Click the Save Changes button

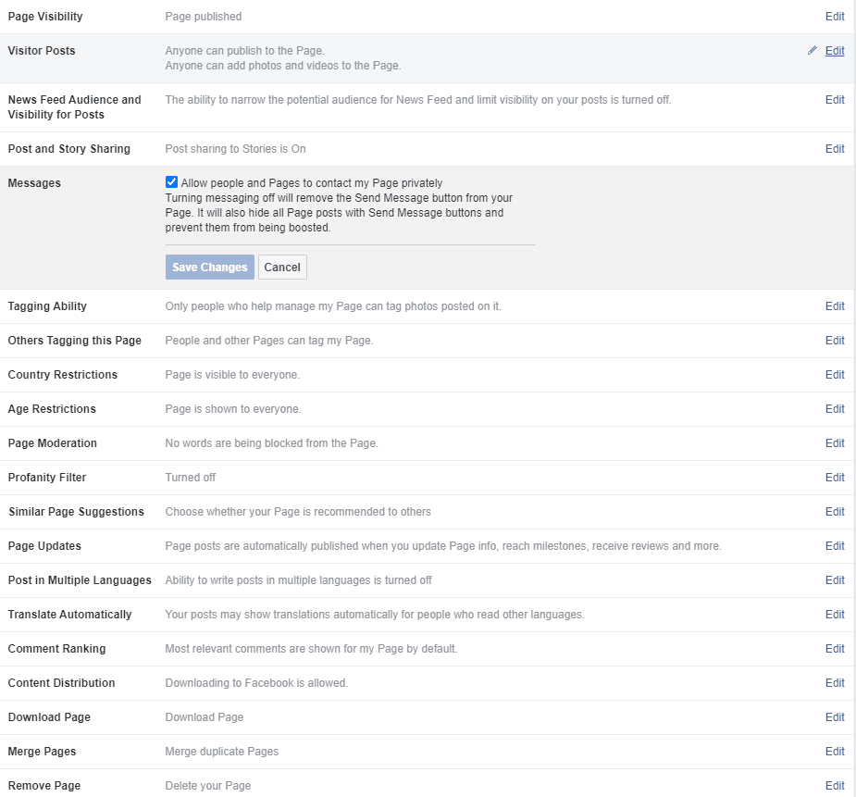(x=209, y=267)
